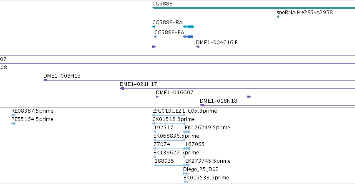
Task: Select the DME1-021H17 arrowhead
Action: click(x=122, y=88)
